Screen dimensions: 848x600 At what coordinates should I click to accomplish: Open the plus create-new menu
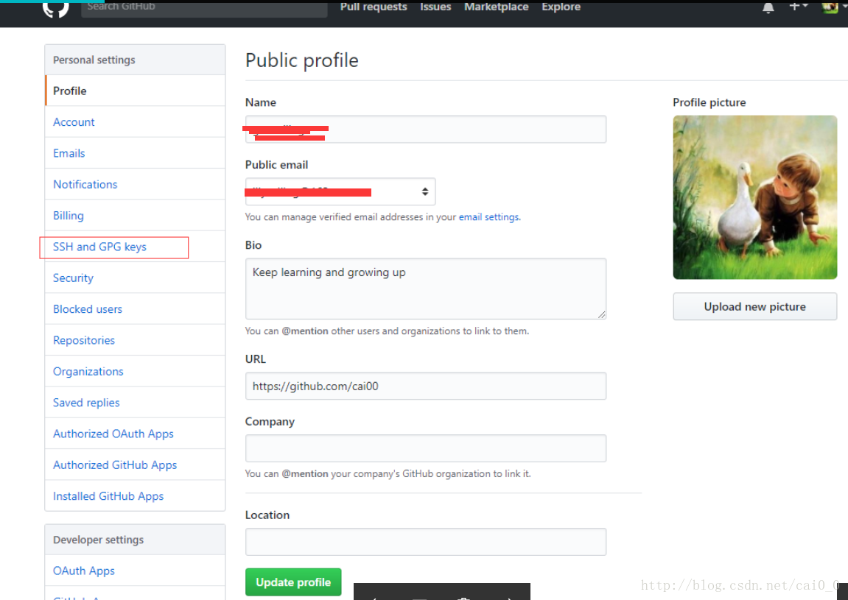tap(798, 7)
